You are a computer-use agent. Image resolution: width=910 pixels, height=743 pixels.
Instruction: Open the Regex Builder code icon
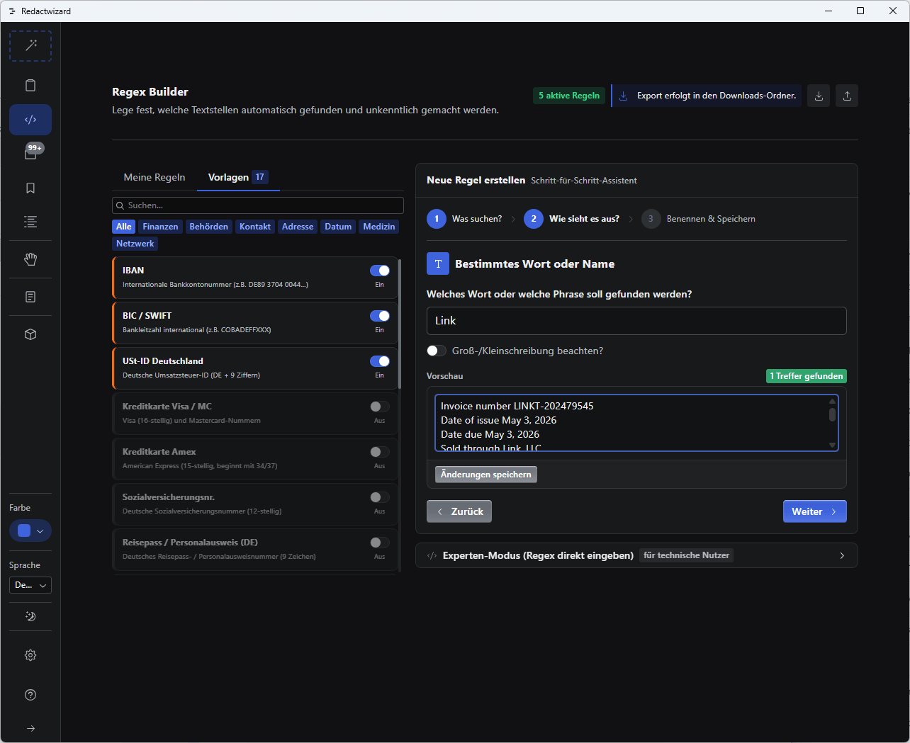tap(30, 120)
